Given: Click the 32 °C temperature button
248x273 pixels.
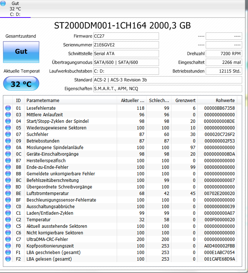Looking at the screenshot, I should click(x=21, y=84).
